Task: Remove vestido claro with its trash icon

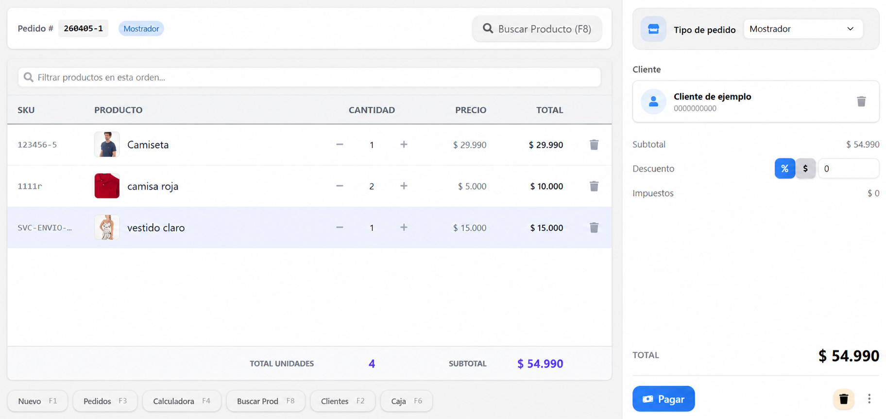Action: (x=594, y=227)
